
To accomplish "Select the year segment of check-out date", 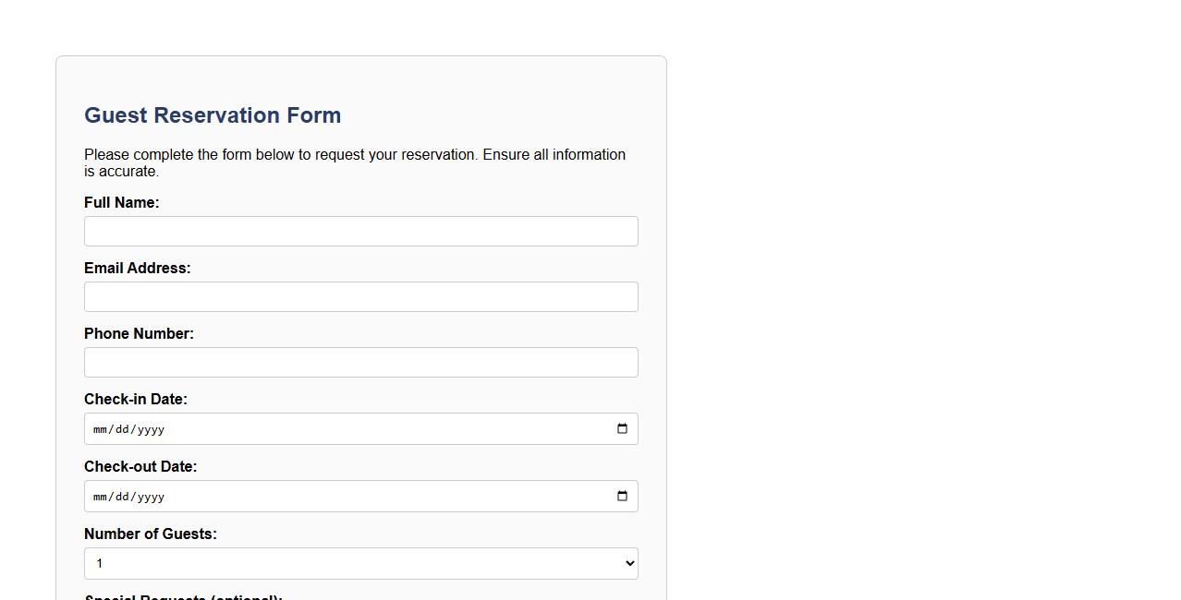I will click(150, 496).
